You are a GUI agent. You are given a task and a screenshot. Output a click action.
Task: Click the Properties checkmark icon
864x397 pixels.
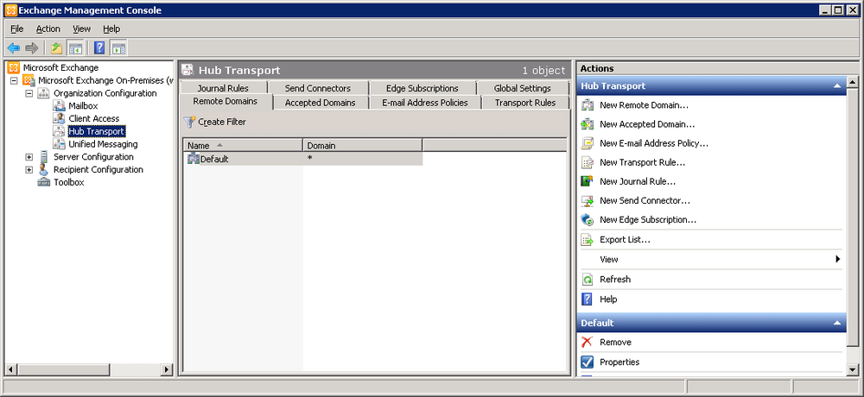pyautogui.click(x=588, y=362)
